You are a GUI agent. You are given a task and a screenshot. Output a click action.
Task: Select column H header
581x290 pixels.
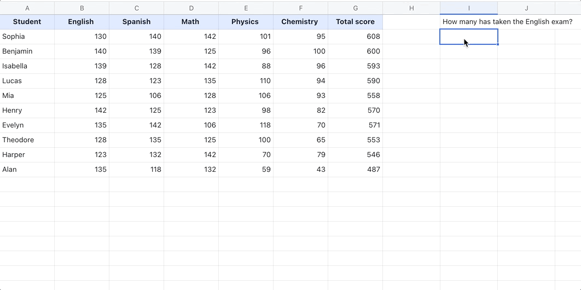coord(411,8)
